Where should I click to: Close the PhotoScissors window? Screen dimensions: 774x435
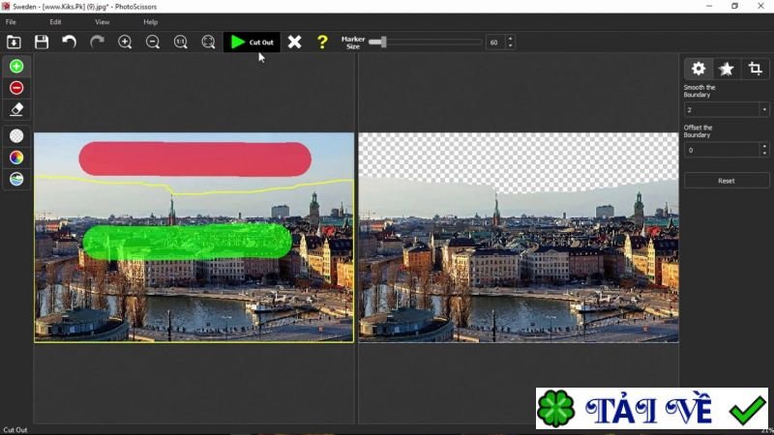pyautogui.click(x=760, y=6)
